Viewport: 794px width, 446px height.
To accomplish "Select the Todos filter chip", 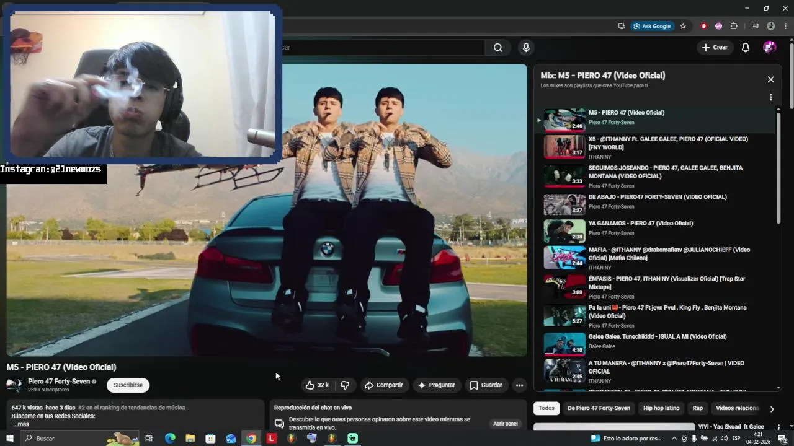I will tap(546, 408).
